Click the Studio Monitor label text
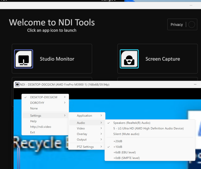This screenshot has width=201, height=169. click(57, 59)
